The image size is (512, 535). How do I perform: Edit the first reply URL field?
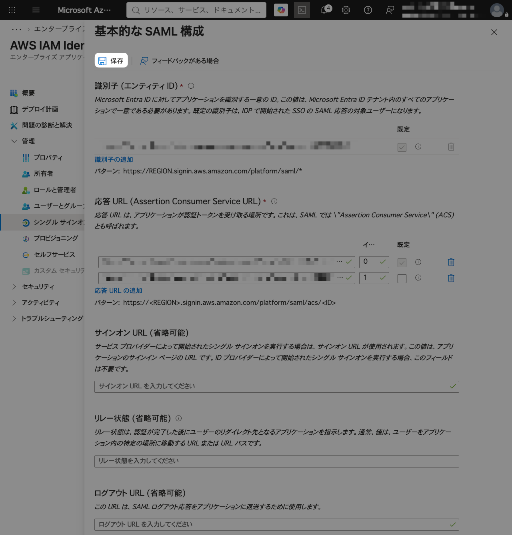coord(227,262)
